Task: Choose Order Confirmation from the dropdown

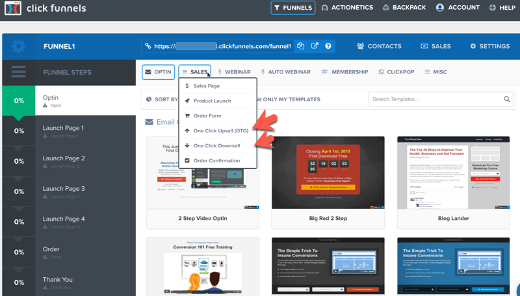Action: 218,160
